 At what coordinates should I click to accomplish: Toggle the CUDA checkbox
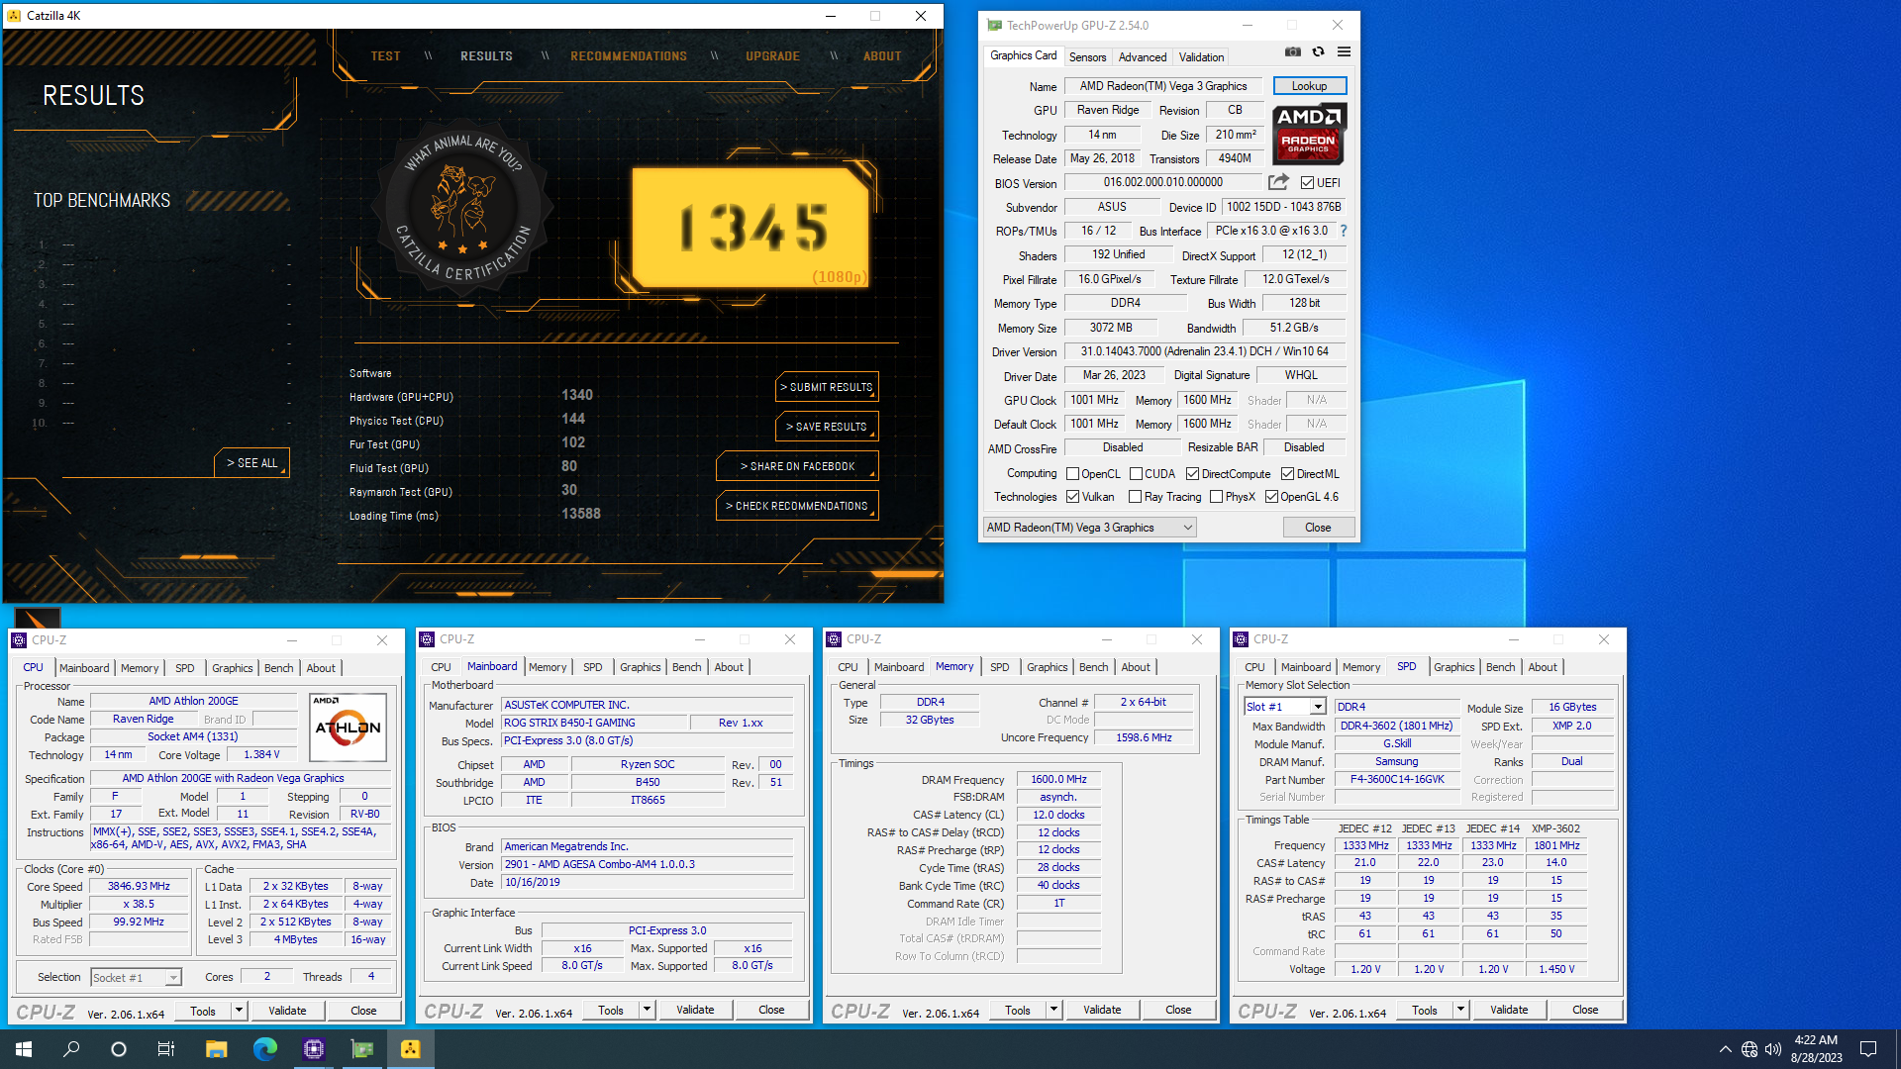coord(1136,474)
